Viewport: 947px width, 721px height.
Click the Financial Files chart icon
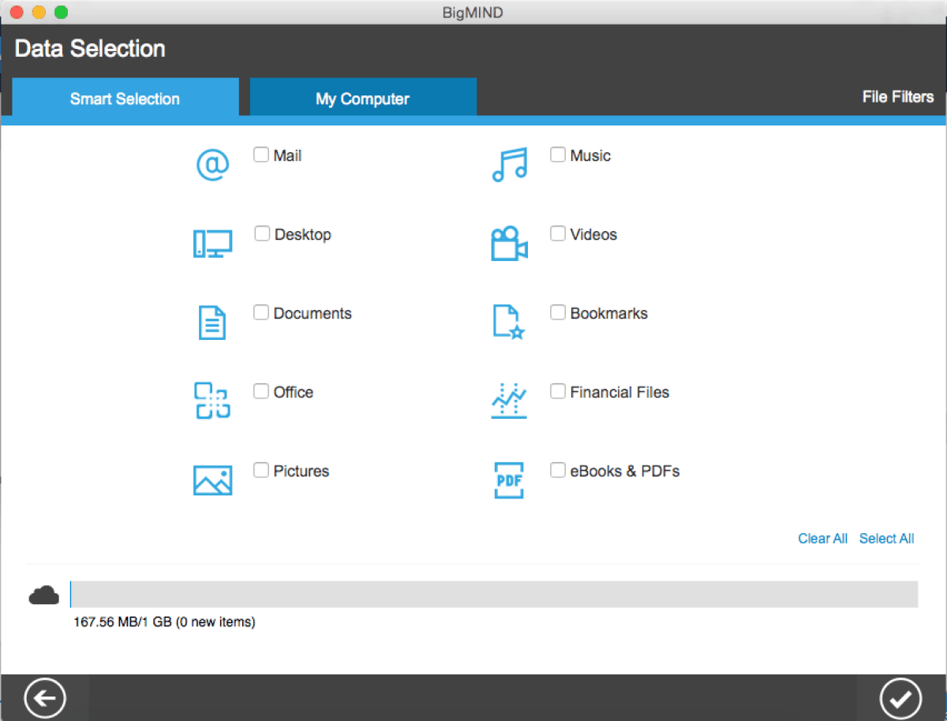509,401
